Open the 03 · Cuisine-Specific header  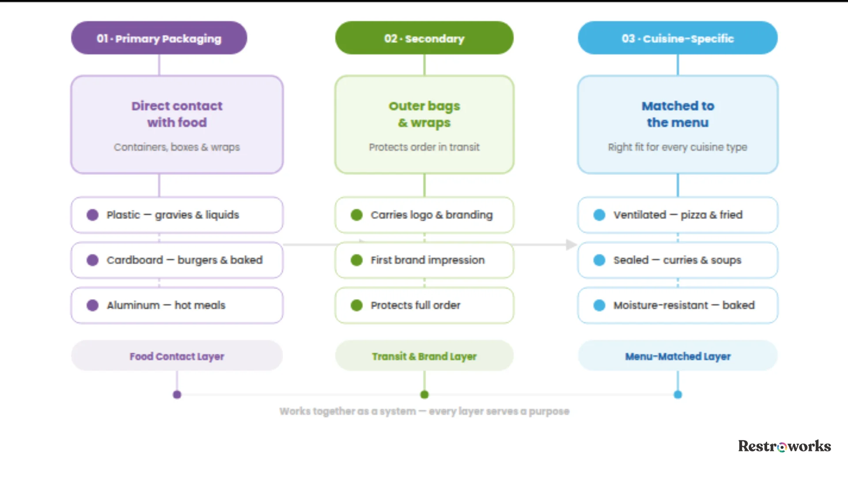point(678,38)
